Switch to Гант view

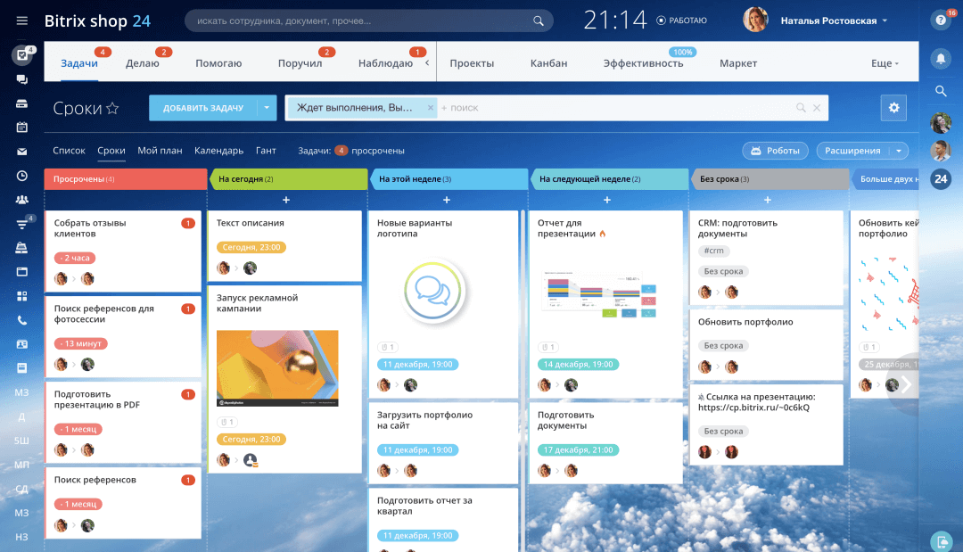[x=266, y=151]
